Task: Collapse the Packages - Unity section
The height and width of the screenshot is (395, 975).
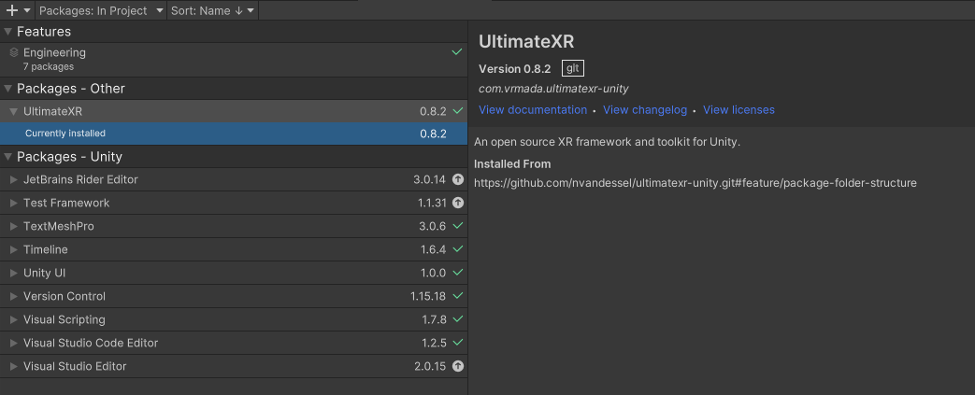Action: click(x=8, y=157)
